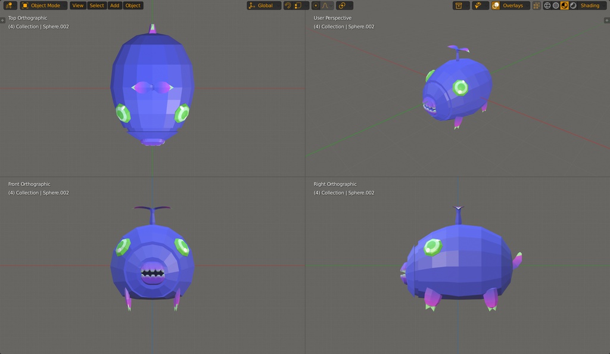Toggle the snap magnet icon
The width and height of the screenshot is (610, 354).
288,5
